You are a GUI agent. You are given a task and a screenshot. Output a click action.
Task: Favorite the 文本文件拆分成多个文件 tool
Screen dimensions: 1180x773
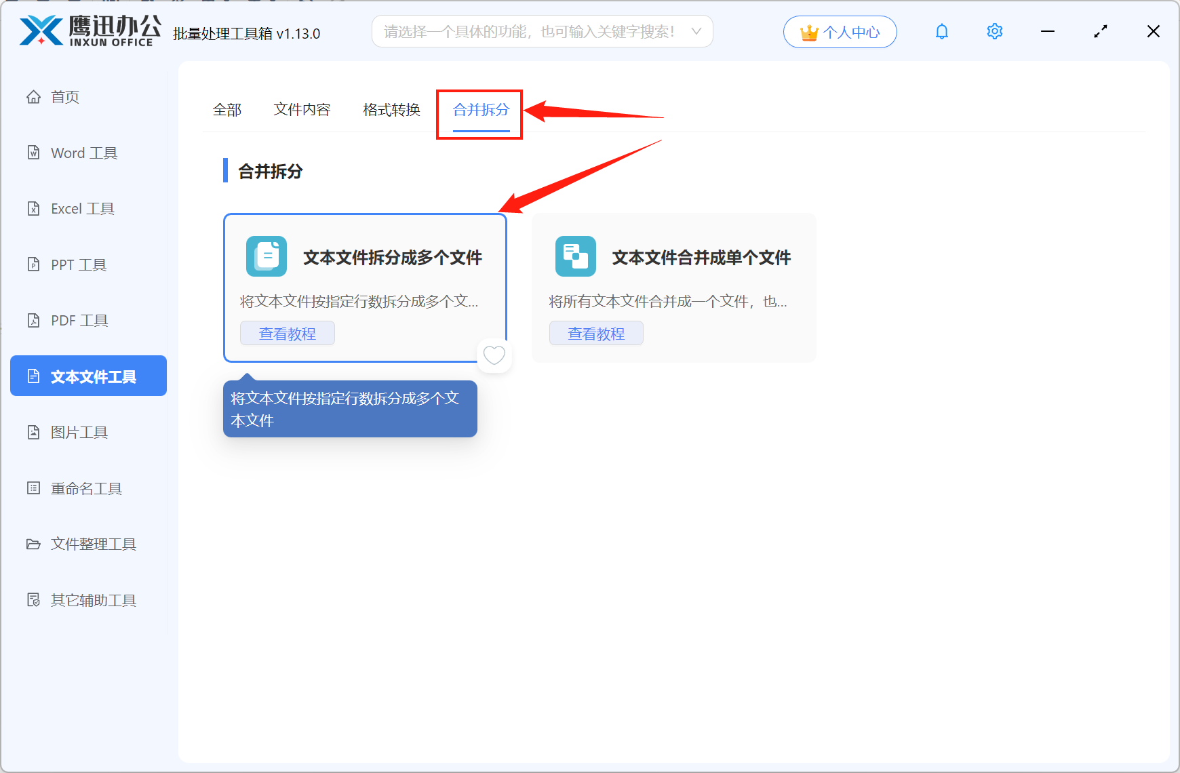click(494, 355)
